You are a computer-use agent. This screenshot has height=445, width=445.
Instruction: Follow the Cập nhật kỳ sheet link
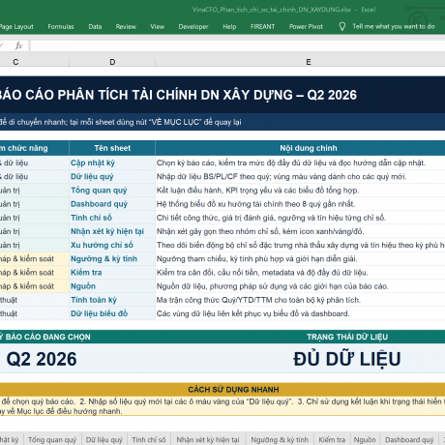93,163
